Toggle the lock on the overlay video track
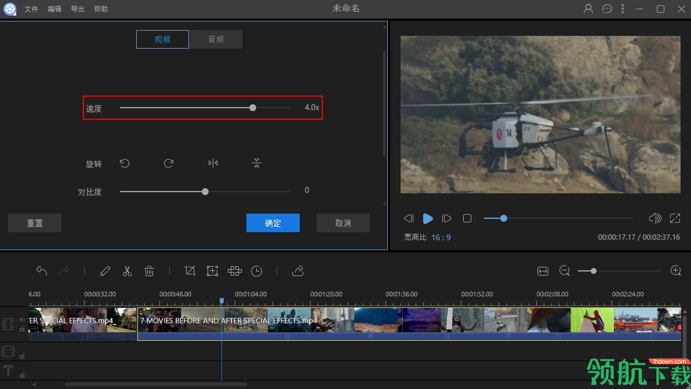The image size is (691, 389). click(x=22, y=356)
